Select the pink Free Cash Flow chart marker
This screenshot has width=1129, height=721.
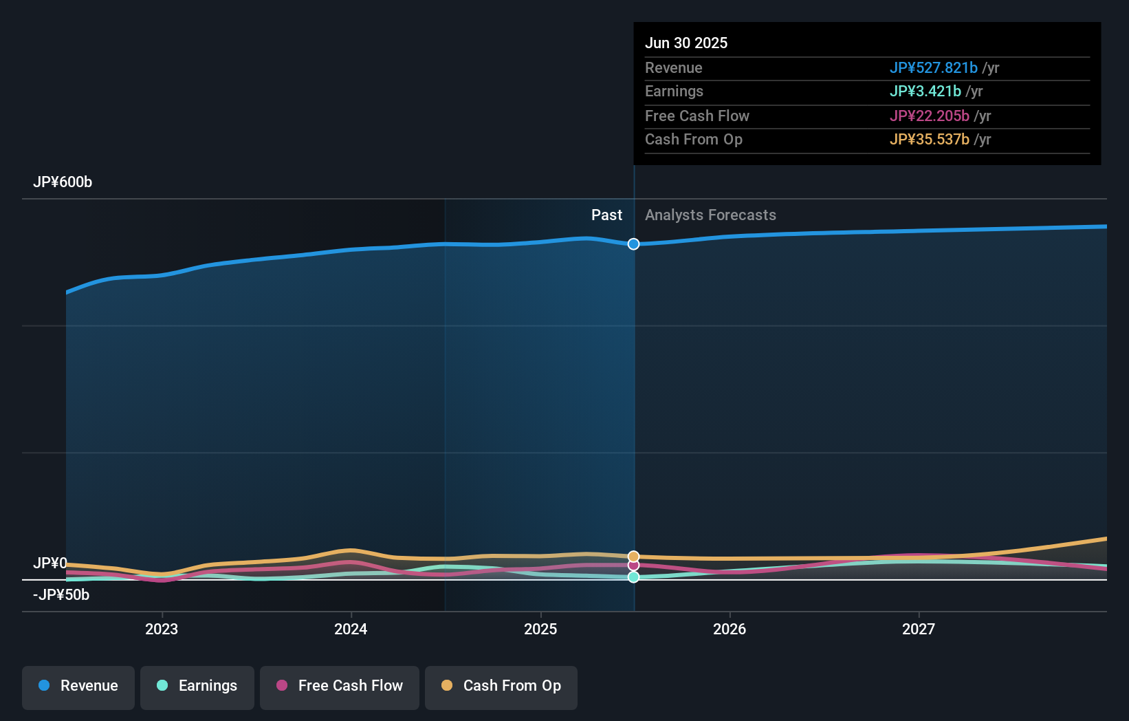633,565
